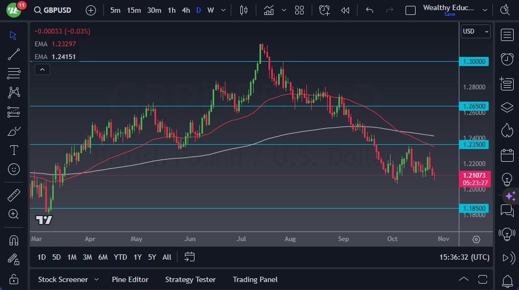519x290 pixels.
Task: Expand the timeframe interval dropdown arrow
Action: click(223, 10)
